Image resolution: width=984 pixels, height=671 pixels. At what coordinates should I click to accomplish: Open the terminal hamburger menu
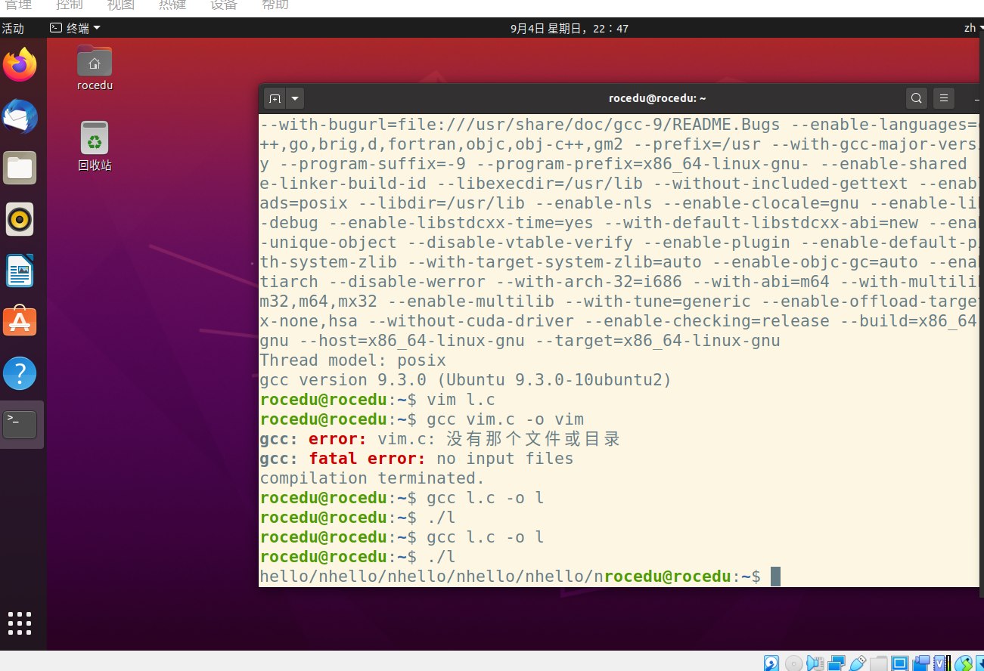tap(943, 98)
